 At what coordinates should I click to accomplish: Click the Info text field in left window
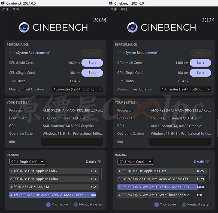click(x=72, y=142)
